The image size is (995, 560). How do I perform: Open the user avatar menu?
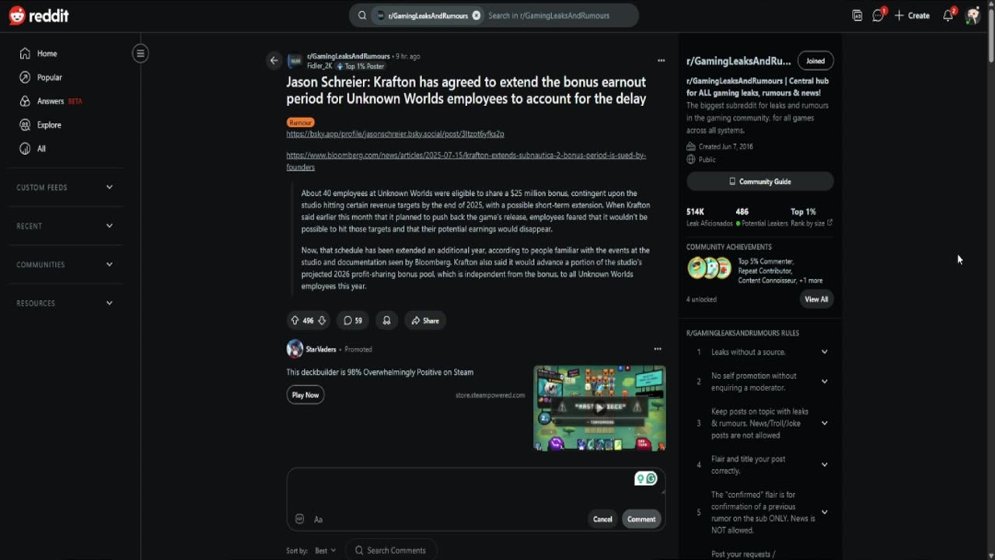tap(972, 15)
